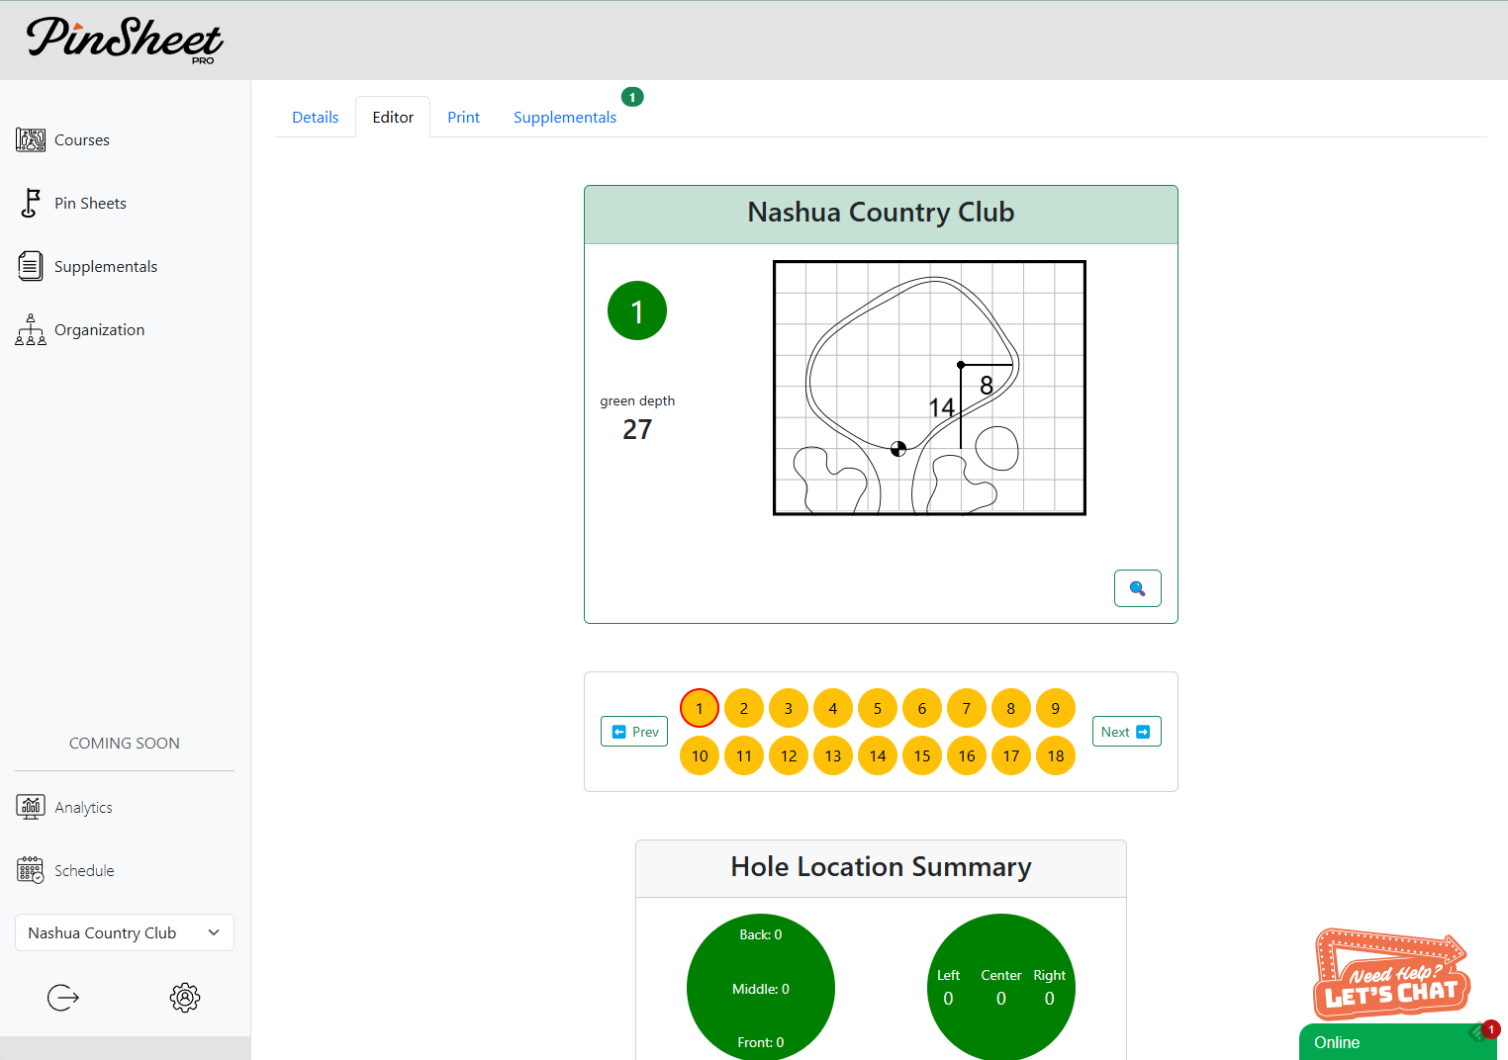Click the 8 distance label on green
The image size is (1508, 1060).
tap(987, 385)
